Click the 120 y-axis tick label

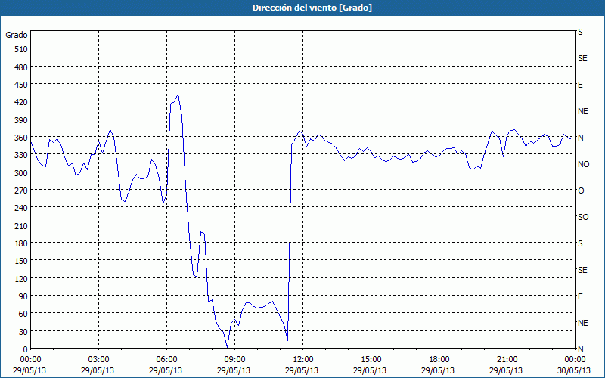(x=21, y=278)
